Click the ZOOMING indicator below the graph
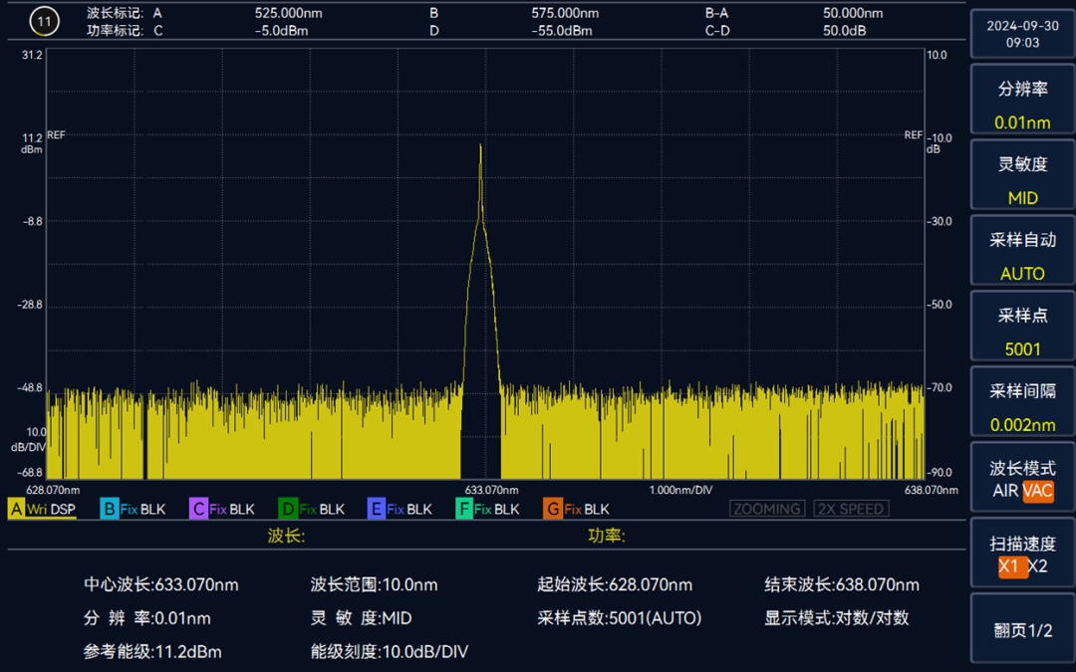The height and width of the screenshot is (672, 1076). (767, 510)
